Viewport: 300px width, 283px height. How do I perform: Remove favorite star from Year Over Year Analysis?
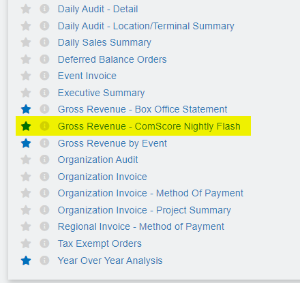tap(26, 260)
